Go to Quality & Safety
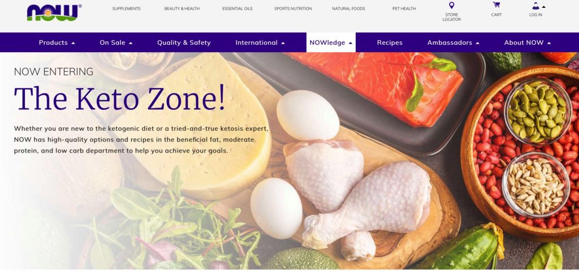This screenshot has width=579, height=274. [184, 42]
